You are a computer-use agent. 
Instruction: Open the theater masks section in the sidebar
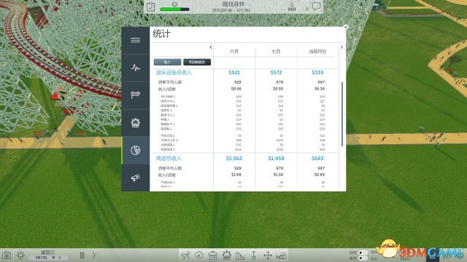point(135,95)
